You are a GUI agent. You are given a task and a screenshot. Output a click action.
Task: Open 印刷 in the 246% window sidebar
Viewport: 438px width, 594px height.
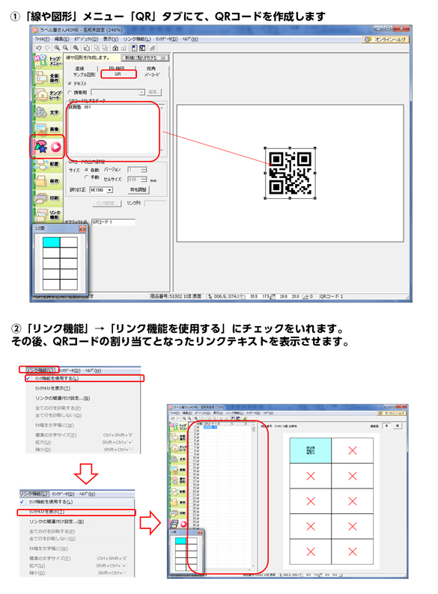coord(48,198)
